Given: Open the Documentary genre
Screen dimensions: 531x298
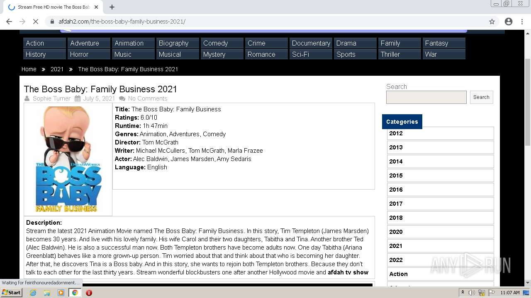Looking at the screenshot, I should point(311,43).
